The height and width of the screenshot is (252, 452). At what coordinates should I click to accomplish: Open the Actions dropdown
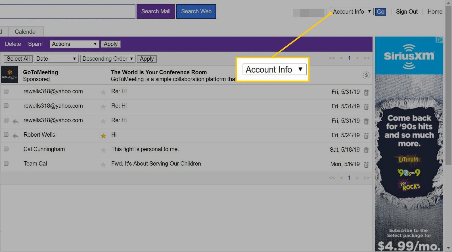tap(74, 44)
